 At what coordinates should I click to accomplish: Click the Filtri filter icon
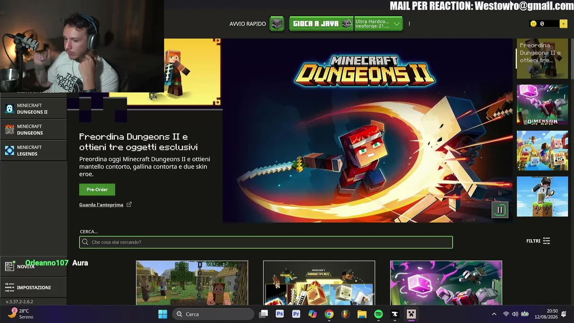[x=546, y=241]
